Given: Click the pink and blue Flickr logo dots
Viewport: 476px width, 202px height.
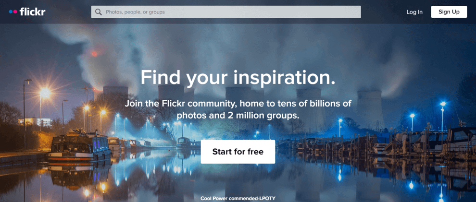Looking at the screenshot, I should click(x=13, y=12).
